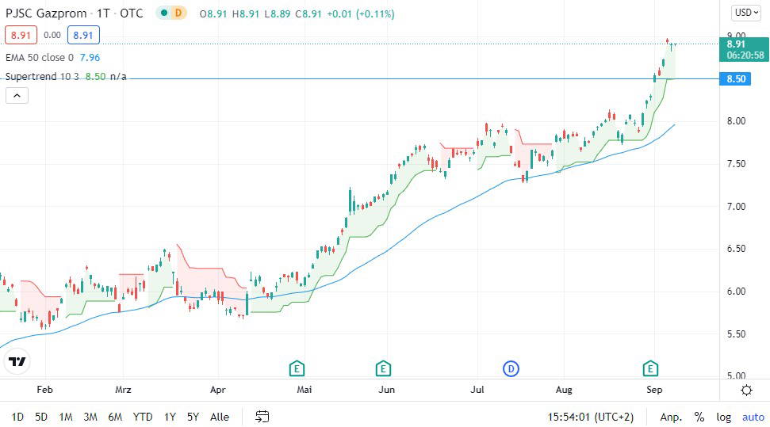Select the 6M time range
Image resolution: width=770 pixels, height=427 pixels.
[115, 417]
